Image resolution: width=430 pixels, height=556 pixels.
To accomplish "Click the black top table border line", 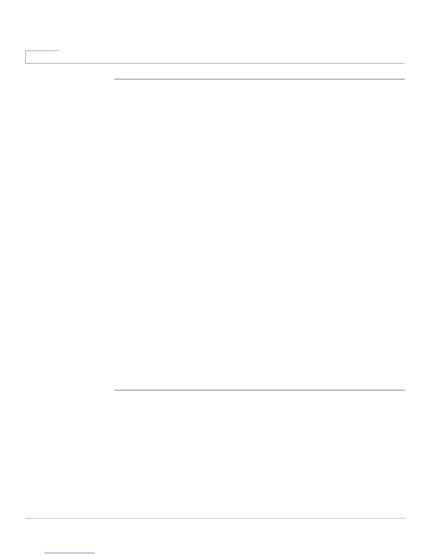I will coord(259,79).
